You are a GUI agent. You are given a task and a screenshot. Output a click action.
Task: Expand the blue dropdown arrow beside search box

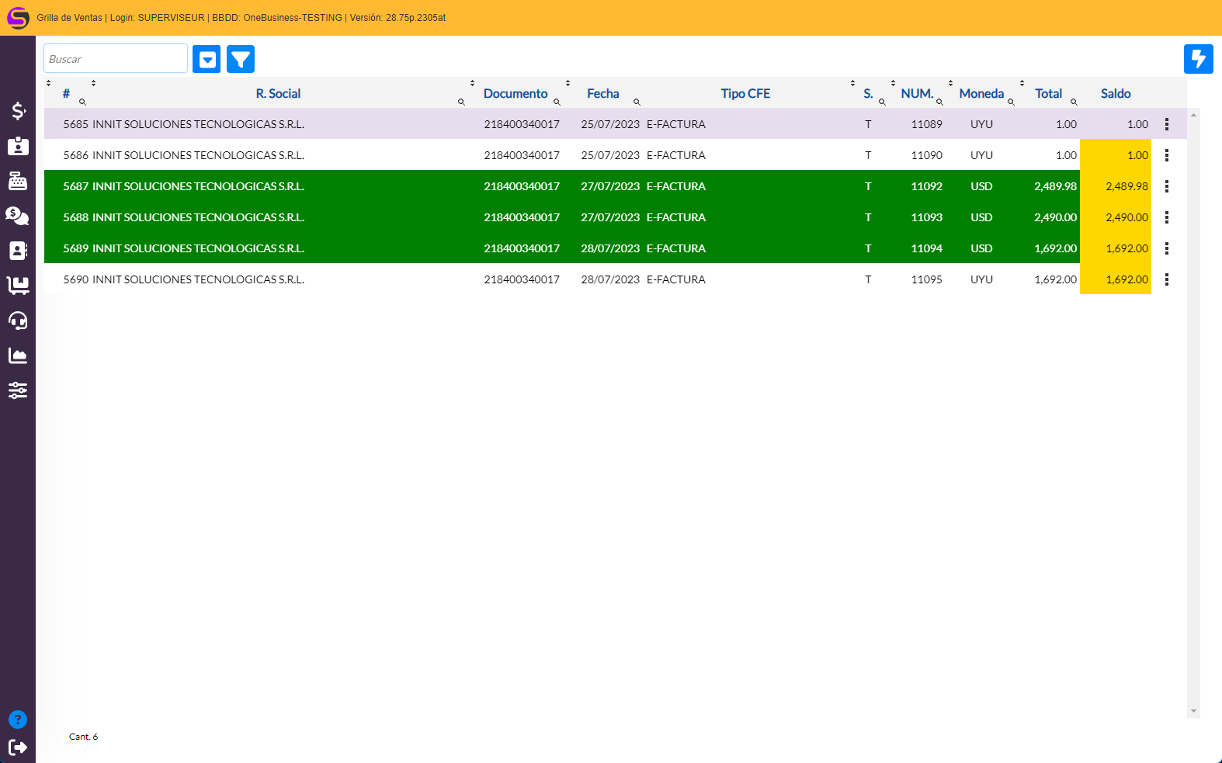[207, 59]
